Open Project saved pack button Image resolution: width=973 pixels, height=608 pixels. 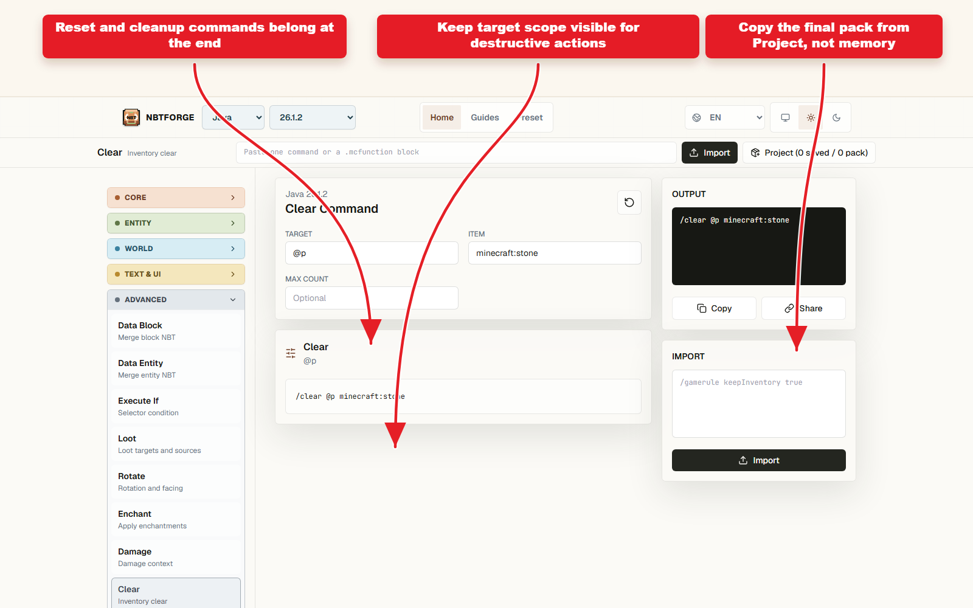pyautogui.click(x=809, y=153)
